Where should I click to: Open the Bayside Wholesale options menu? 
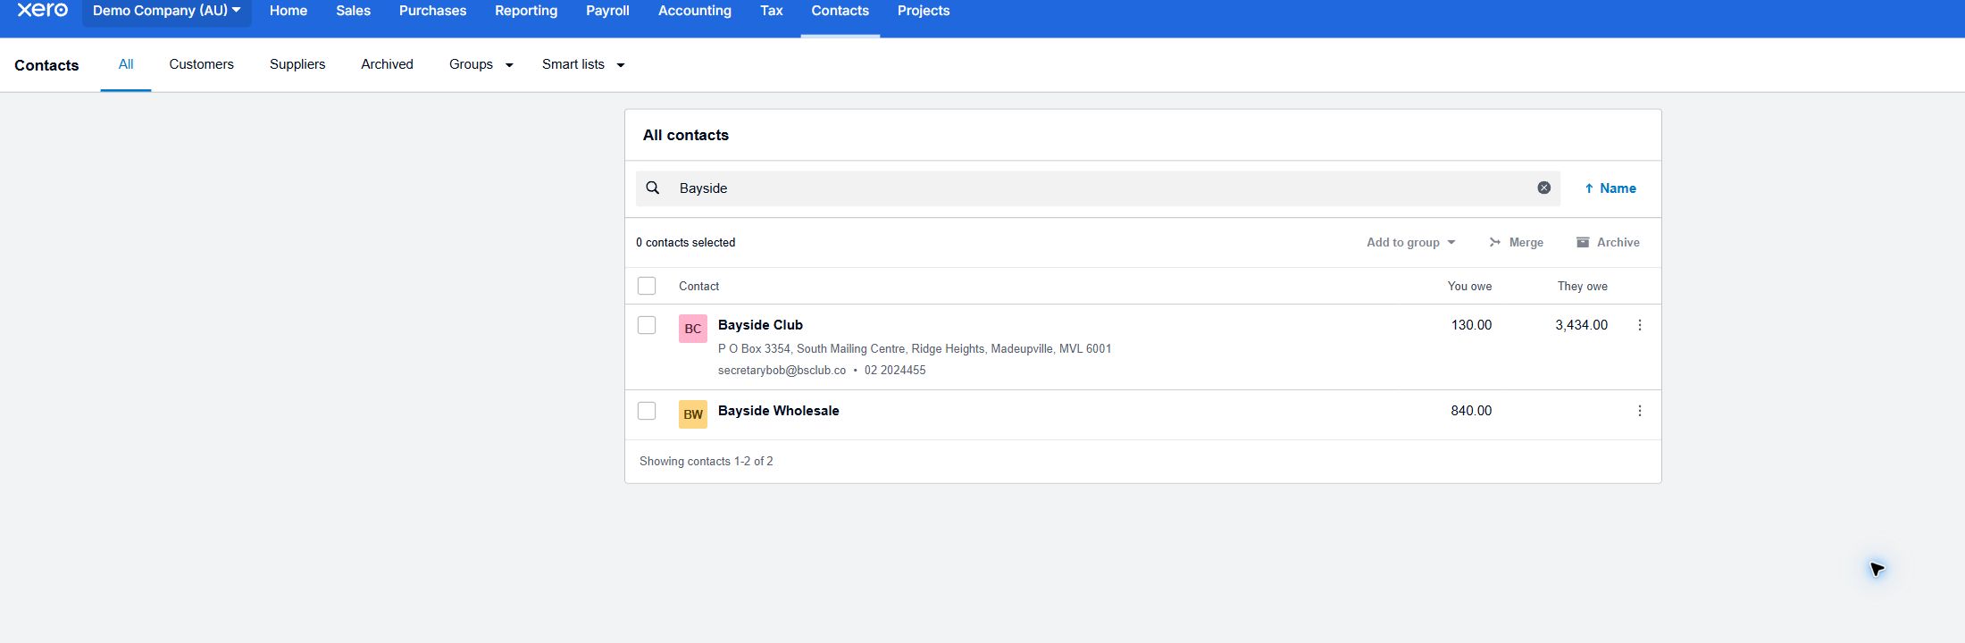(1639, 411)
